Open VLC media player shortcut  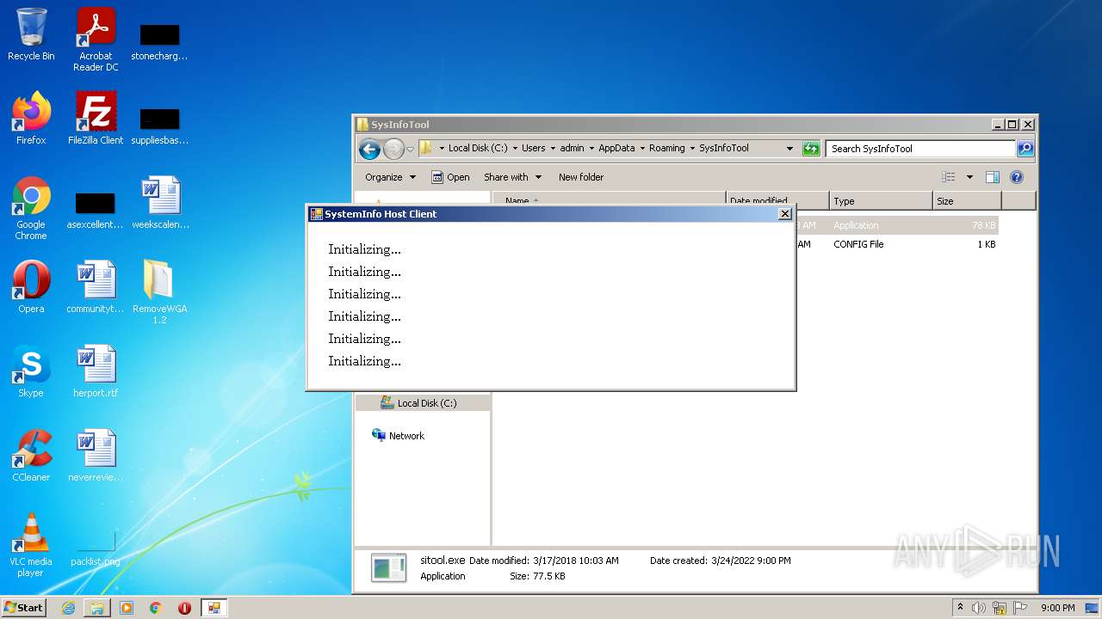pyautogui.click(x=31, y=545)
